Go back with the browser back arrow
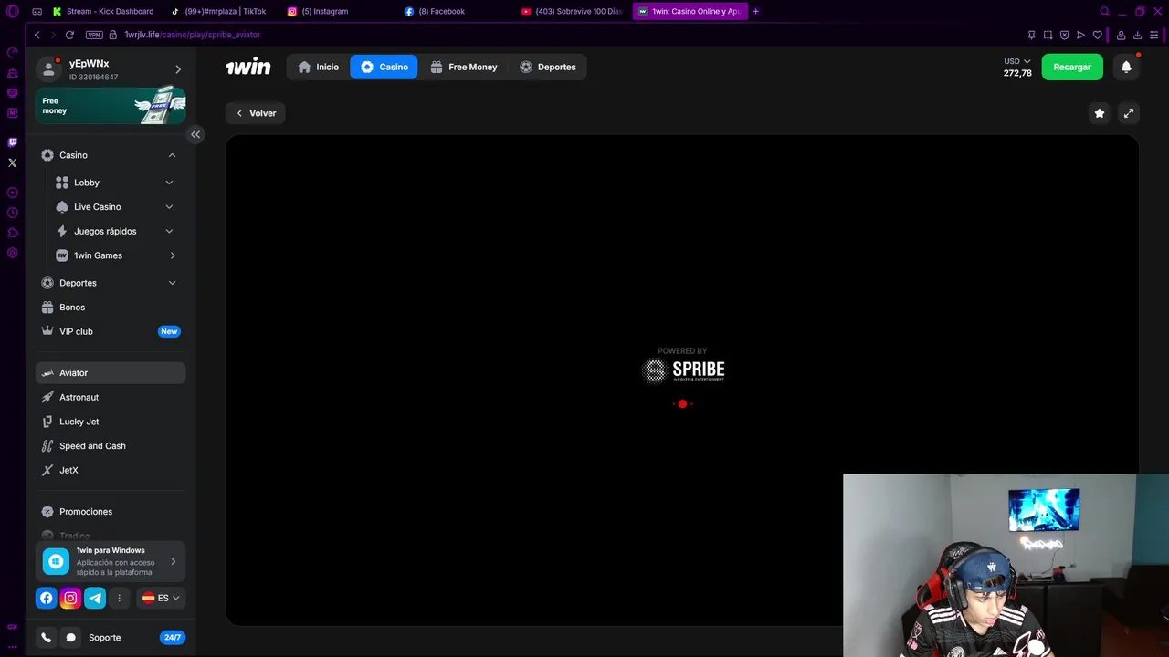 click(37, 35)
